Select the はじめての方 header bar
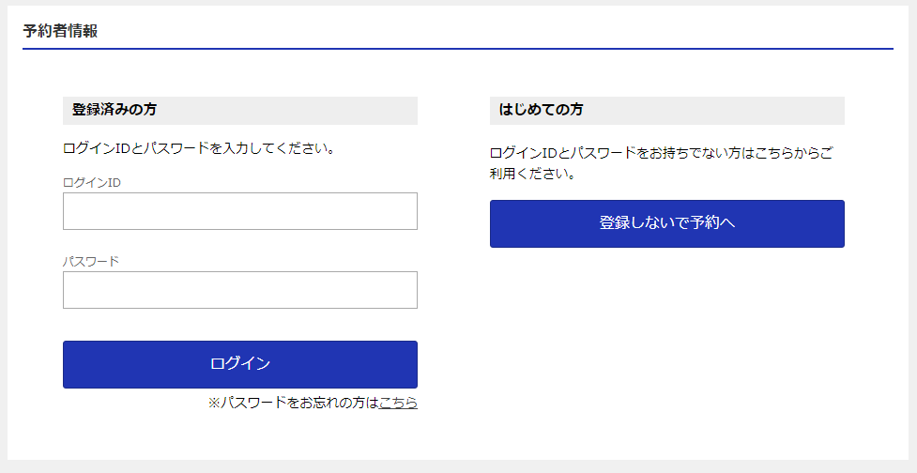The width and height of the screenshot is (917, 473). (x=666, y=110)
